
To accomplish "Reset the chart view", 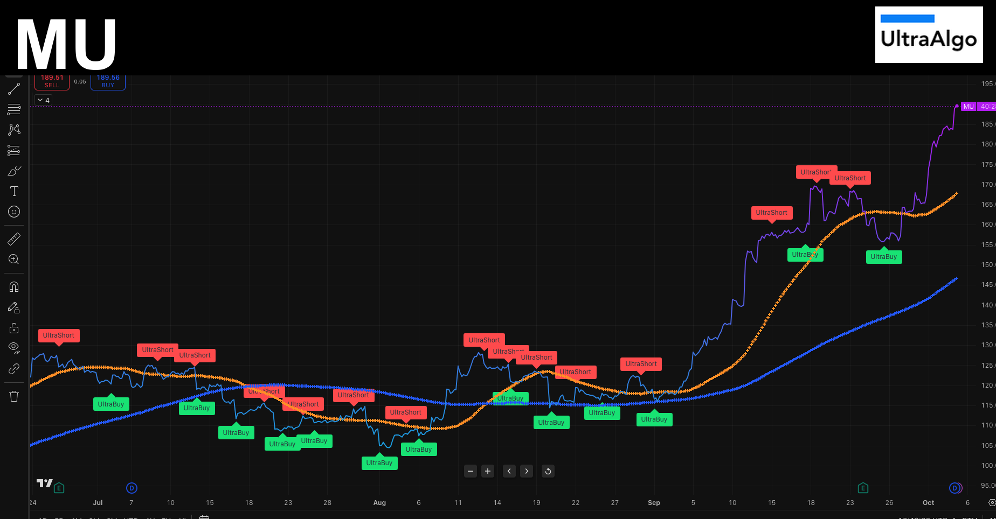I will tap(548, 471).
